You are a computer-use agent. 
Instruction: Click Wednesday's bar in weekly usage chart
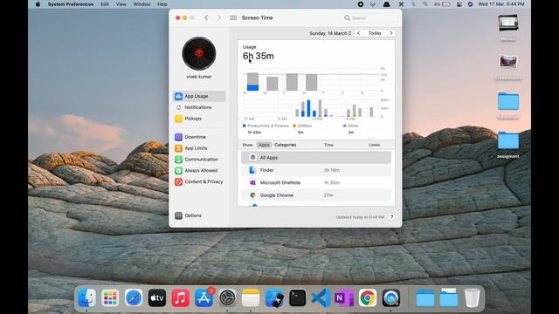311,82
